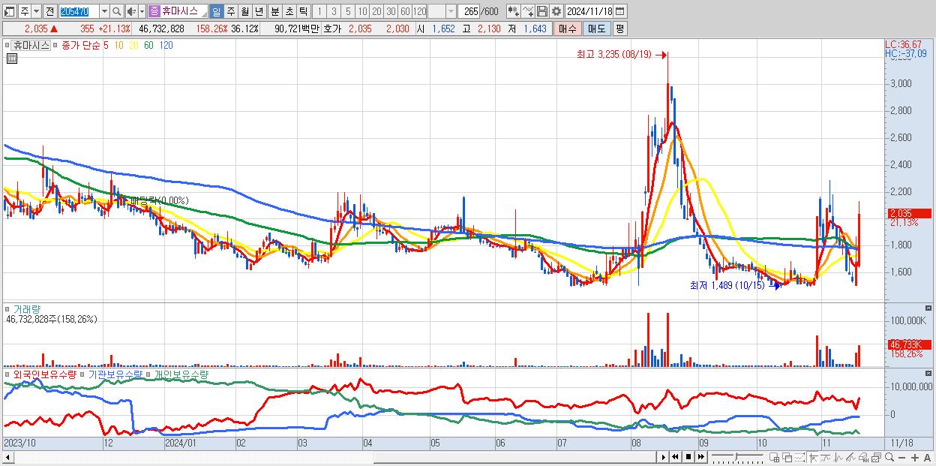The height and width of the screenshot is (466, 936).
Task: Select the 년 yearly period
Action: point(259,11)
